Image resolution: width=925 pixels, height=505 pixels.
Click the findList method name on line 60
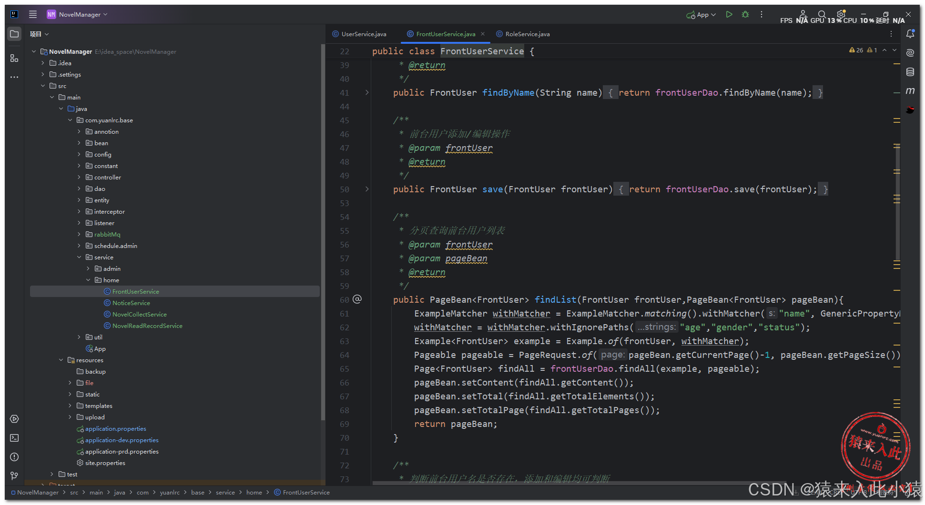tap(555, 299)
